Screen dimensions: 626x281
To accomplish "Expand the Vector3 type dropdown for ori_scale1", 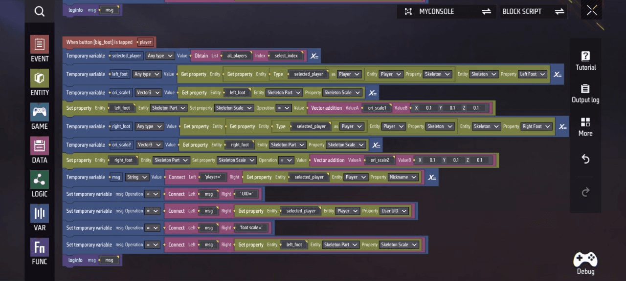I will (148, 93).
